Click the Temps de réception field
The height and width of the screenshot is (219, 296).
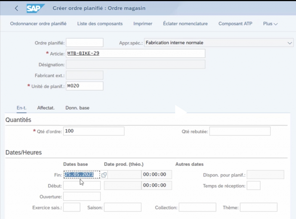pyautogui.click(x=254, y=186)
